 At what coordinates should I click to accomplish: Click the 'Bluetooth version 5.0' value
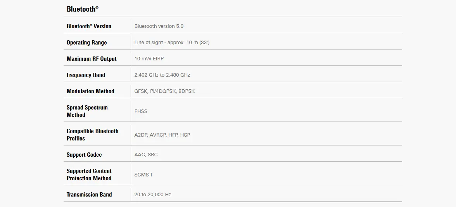(x=159, y=26)
